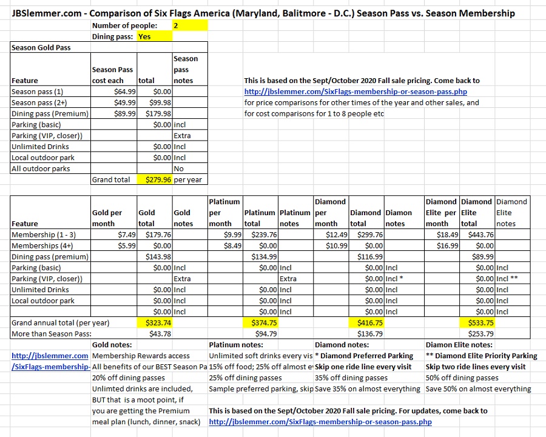Click the More than Season Pass $43.78 cell
Viewport: 546px width, 437px height.
(x=155, y=334)
